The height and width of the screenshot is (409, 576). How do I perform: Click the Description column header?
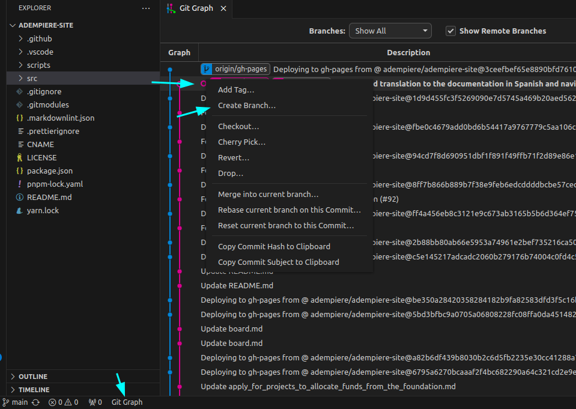(408, 52)
